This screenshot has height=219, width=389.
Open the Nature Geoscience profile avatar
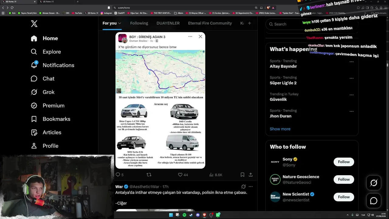275,179
